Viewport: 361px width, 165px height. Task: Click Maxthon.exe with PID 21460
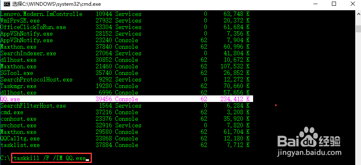tap(18, 66)
